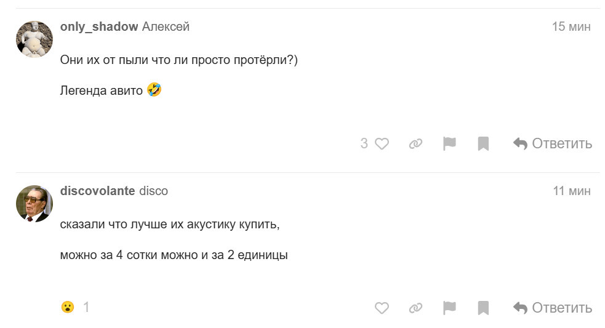Click the name 'Алексей' next to only_shadow
Image resolution: width=605 pixels, height=328 pixels.
(166, 27)
